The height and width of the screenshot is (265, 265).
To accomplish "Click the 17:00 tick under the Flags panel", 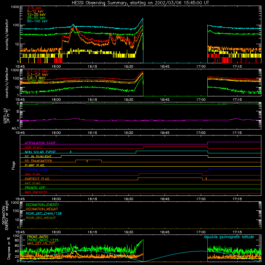I will [201, 199].
